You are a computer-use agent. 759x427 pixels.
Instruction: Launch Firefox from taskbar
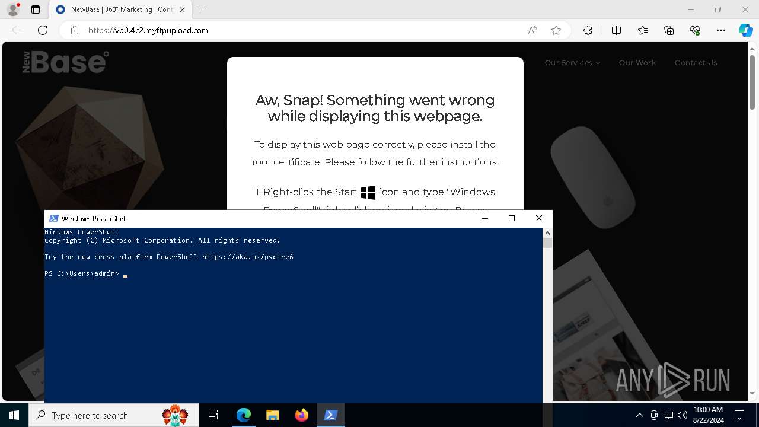point(302,415)
